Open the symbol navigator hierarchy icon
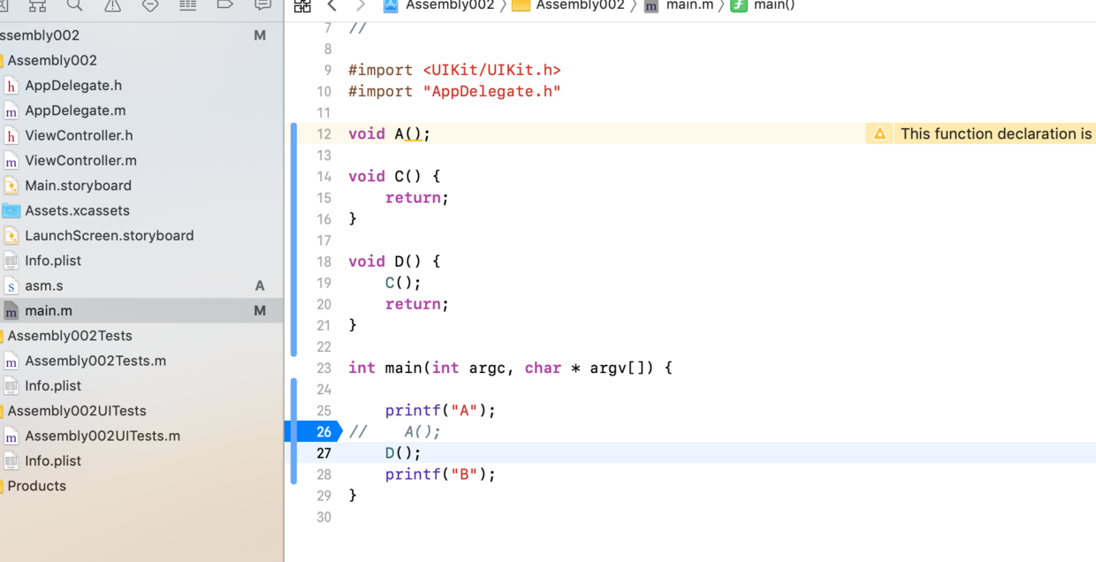Viewport: 1096px width, 562px height. tap(37, 5)
